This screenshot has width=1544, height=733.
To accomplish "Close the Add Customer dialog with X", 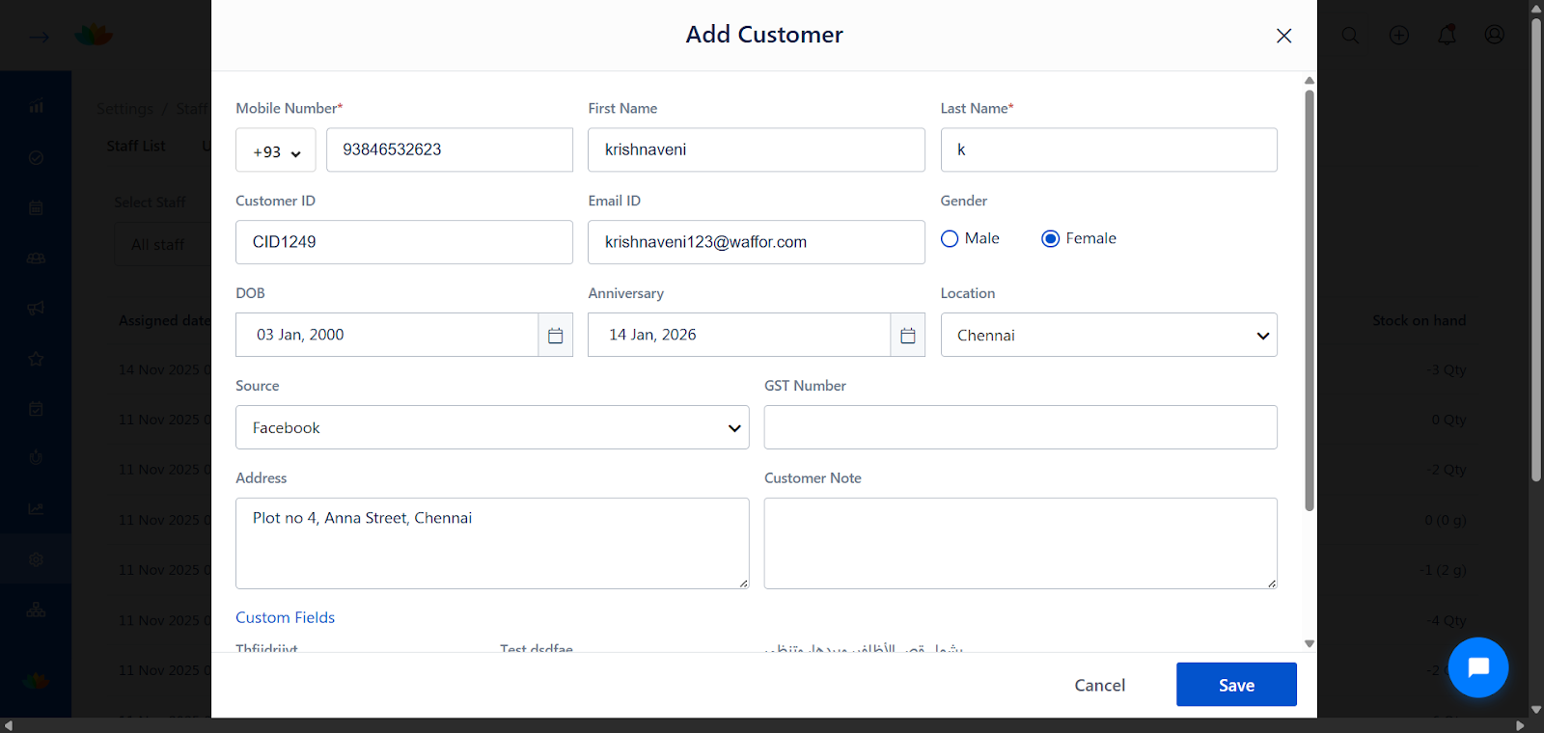I will (1283, 36).
